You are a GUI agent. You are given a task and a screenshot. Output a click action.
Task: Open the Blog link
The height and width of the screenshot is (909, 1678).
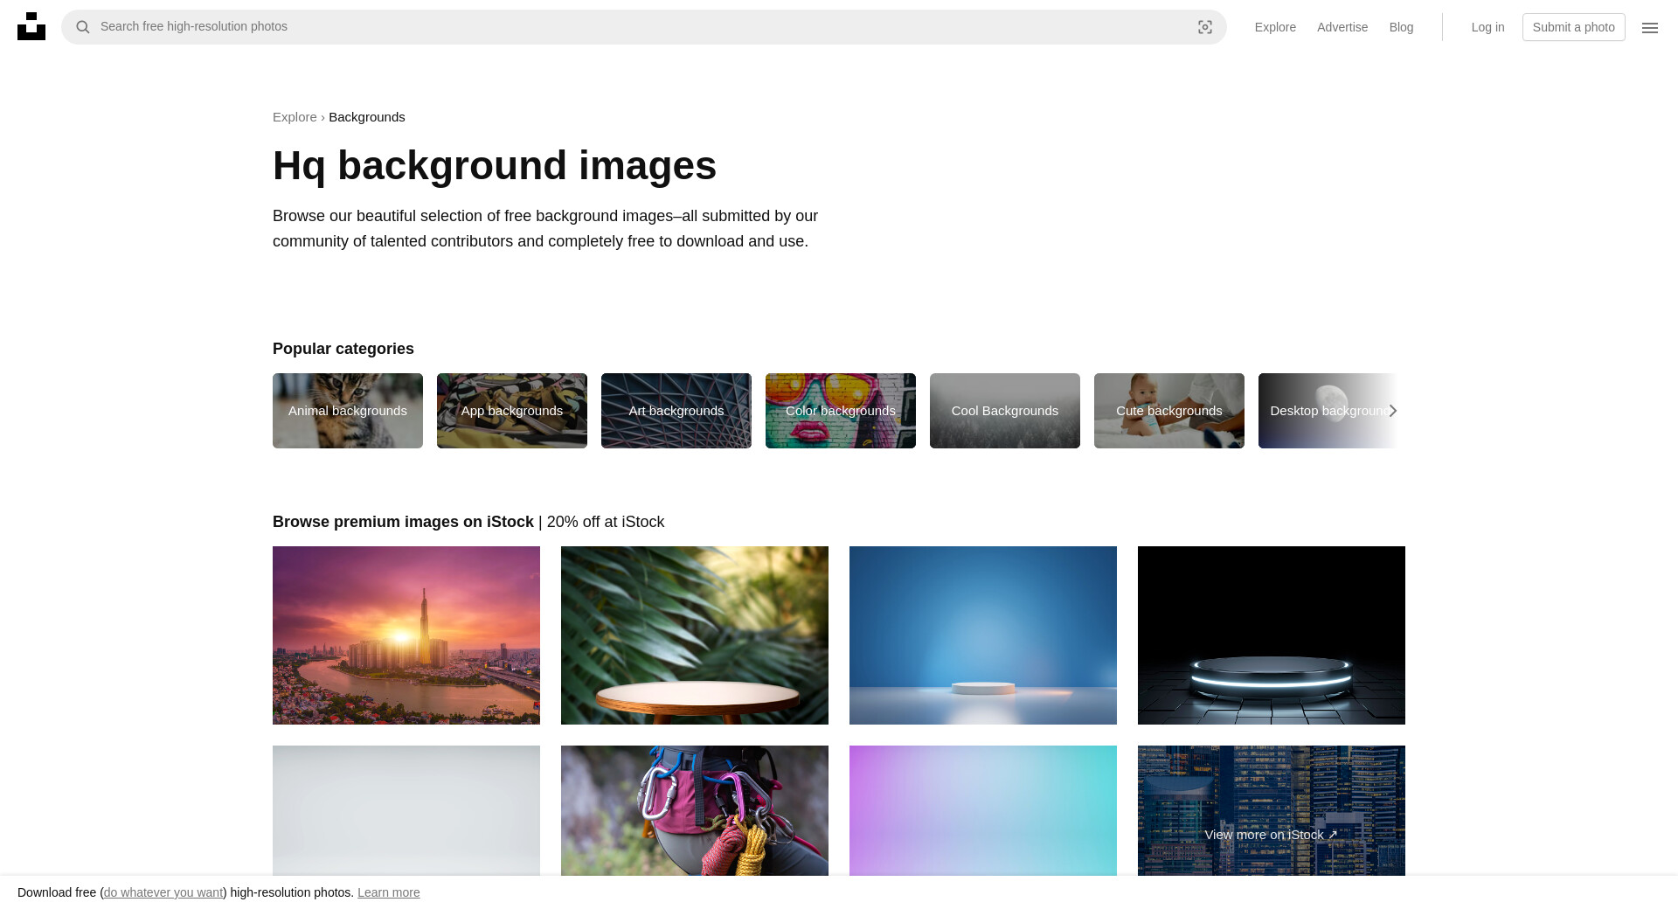1400,27
